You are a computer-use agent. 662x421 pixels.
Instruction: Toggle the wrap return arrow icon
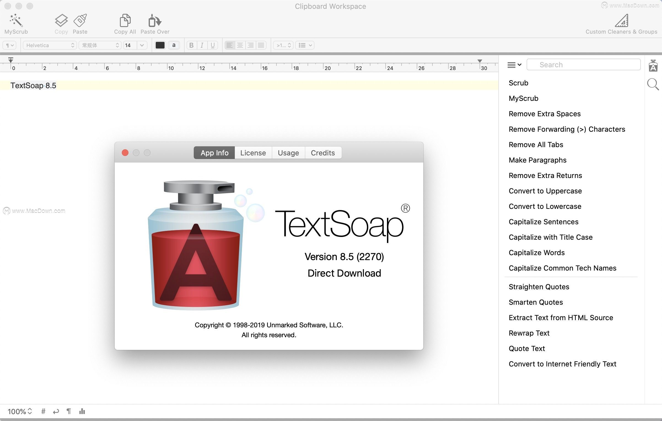(x=56, y=411)
